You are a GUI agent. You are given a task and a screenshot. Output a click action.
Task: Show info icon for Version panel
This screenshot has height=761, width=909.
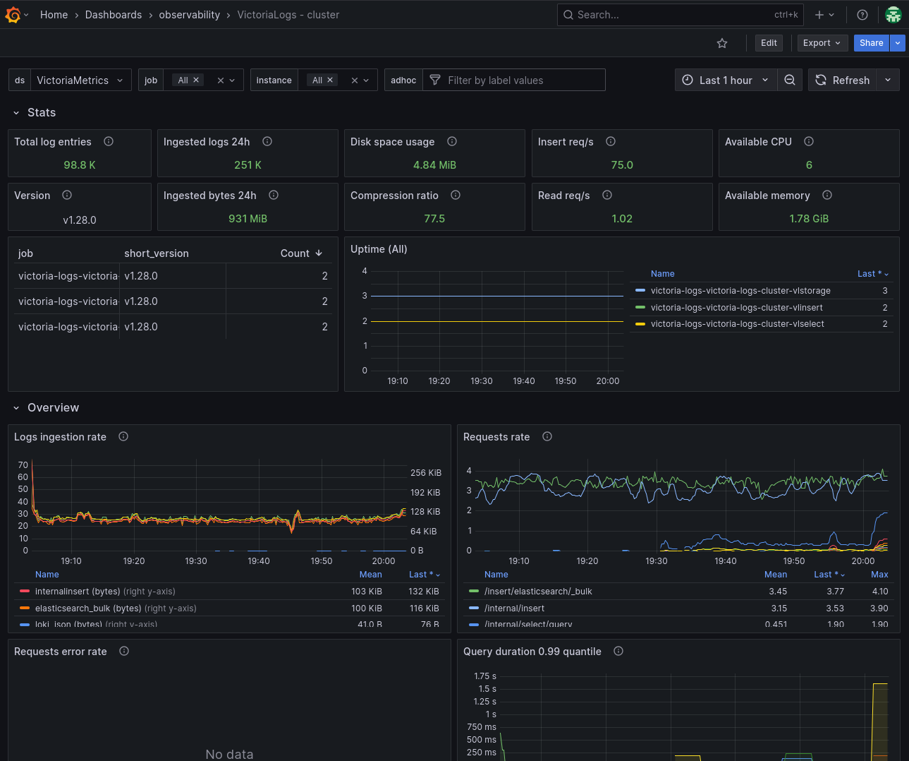pyautogui.click(x=67, y=195)
